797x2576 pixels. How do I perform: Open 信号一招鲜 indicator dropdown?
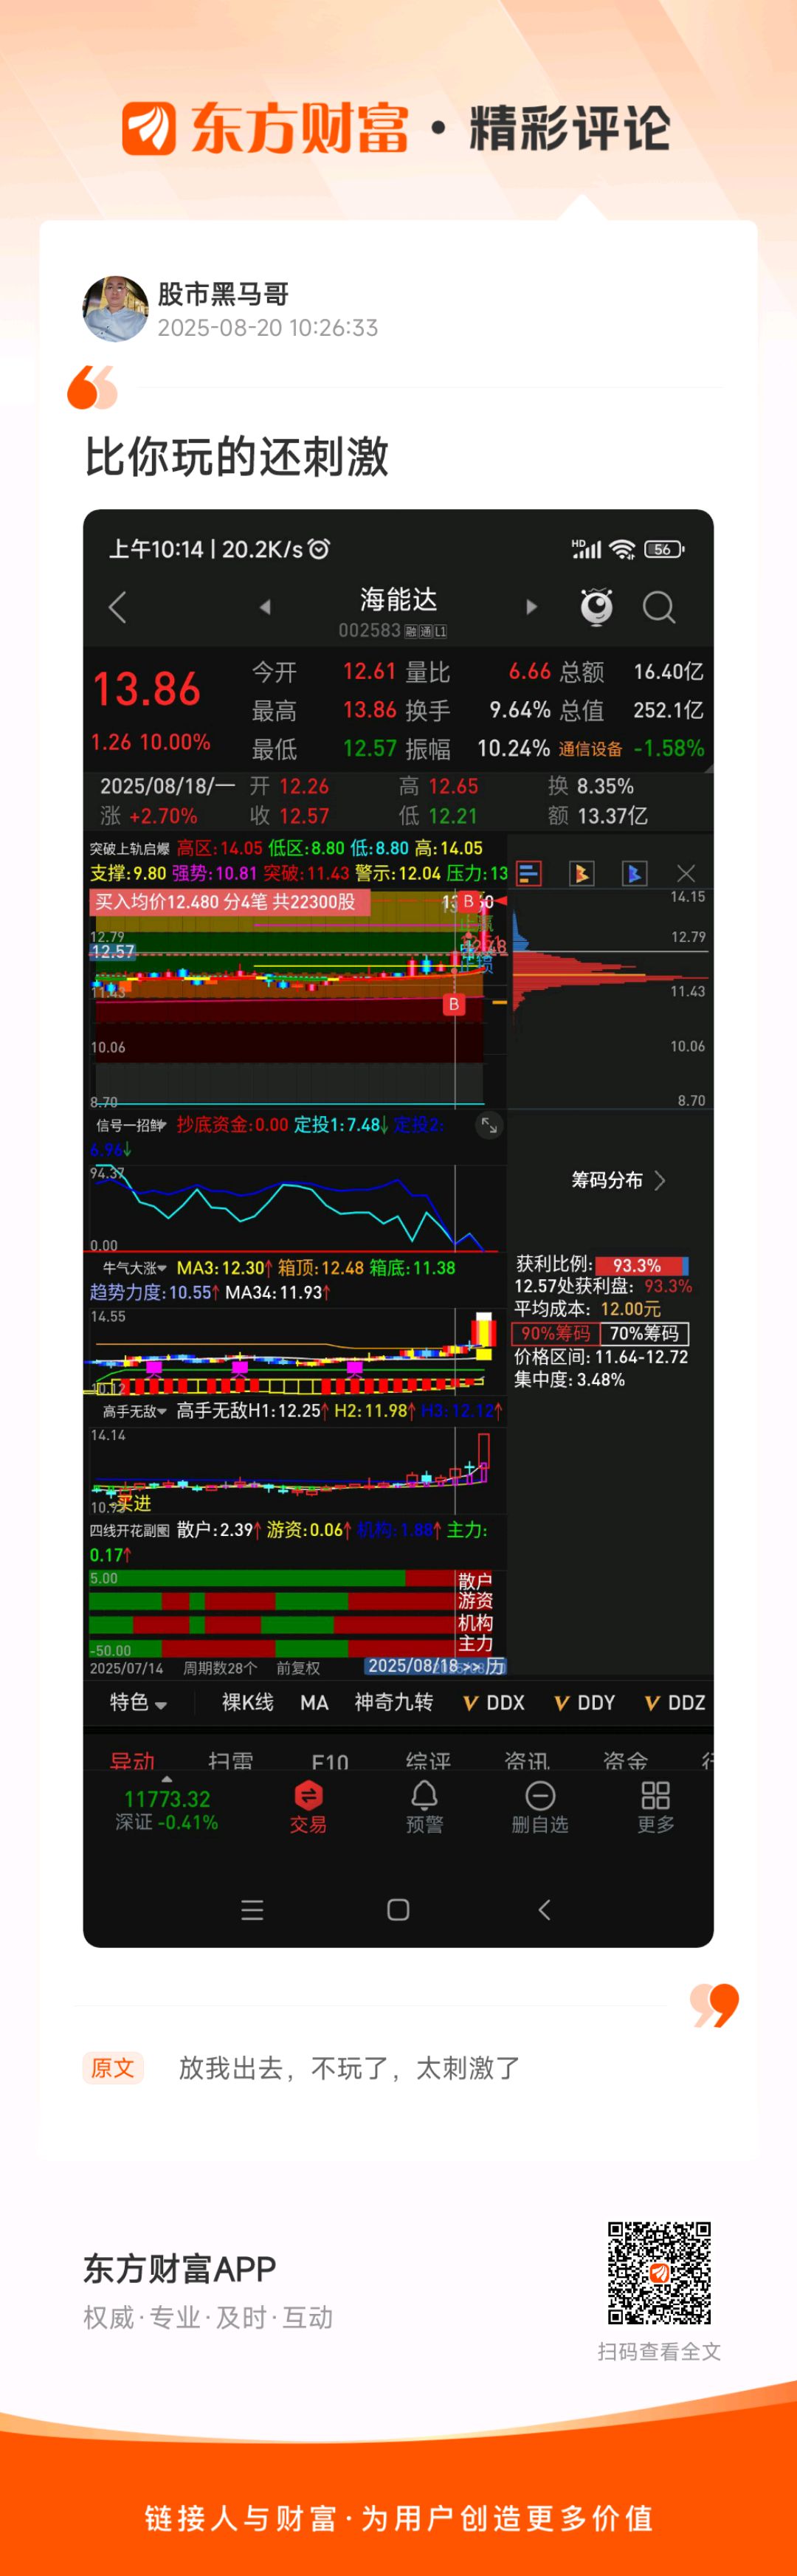131,1125
